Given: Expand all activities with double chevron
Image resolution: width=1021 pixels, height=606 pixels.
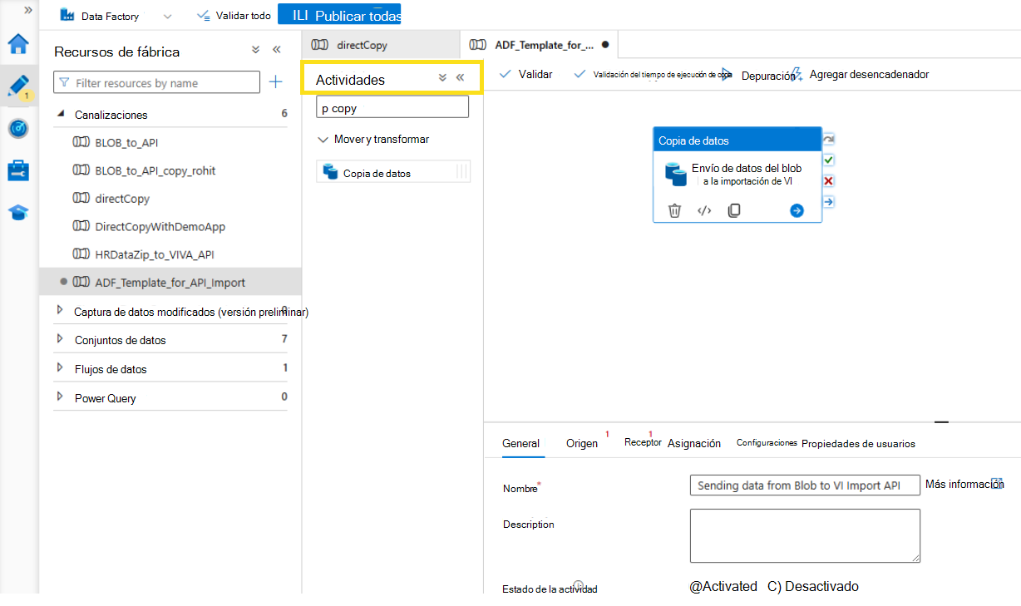Looking at the screenshot, I should point(442,77).
